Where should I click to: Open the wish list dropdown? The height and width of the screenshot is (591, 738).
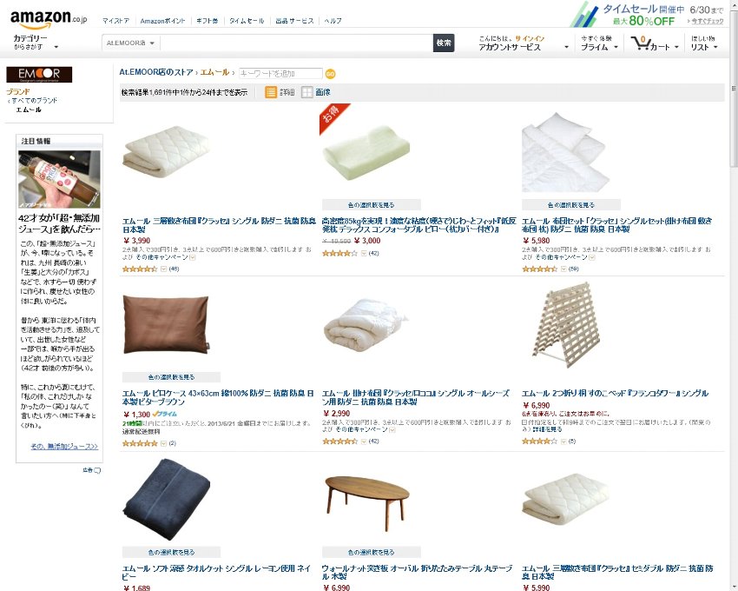704,43
